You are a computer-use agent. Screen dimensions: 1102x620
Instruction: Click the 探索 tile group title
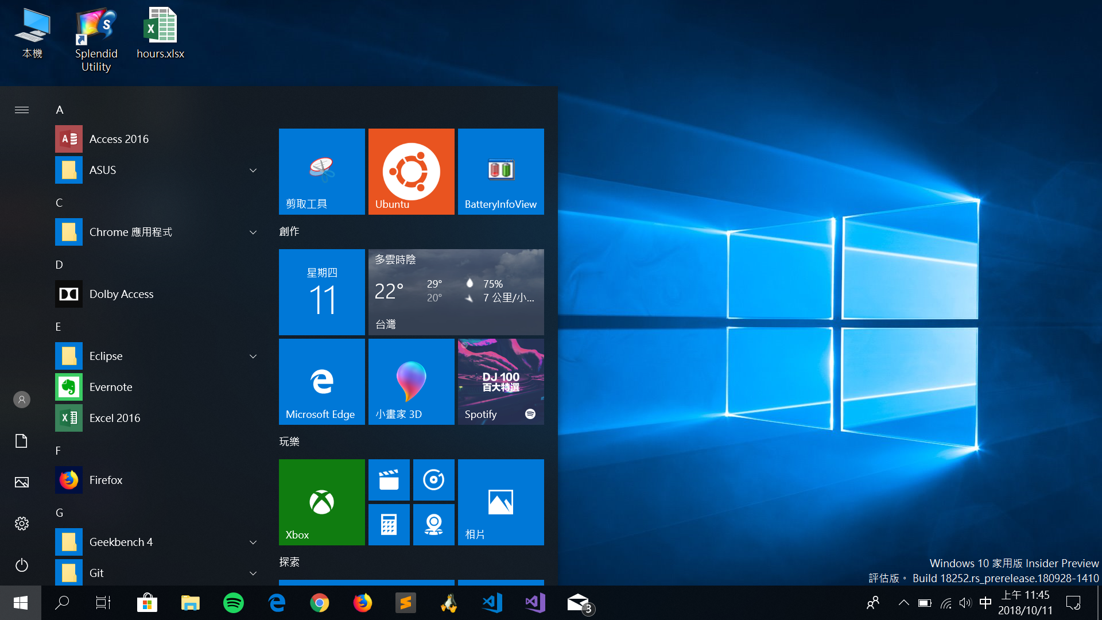coord(289,562)
